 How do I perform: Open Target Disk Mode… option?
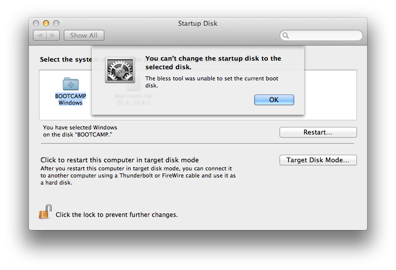coord(318,160)
